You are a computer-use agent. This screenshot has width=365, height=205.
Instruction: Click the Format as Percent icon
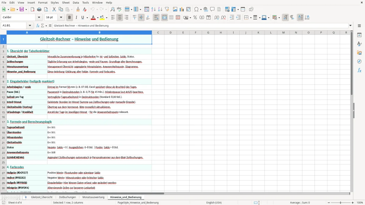195,18
